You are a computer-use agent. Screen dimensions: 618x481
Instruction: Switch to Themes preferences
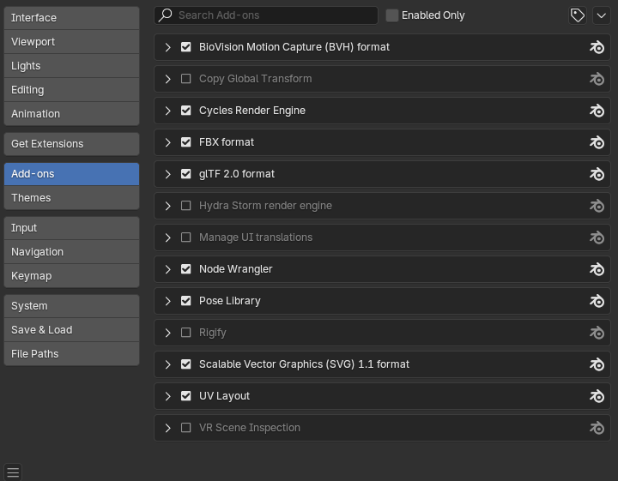[71, 197]
